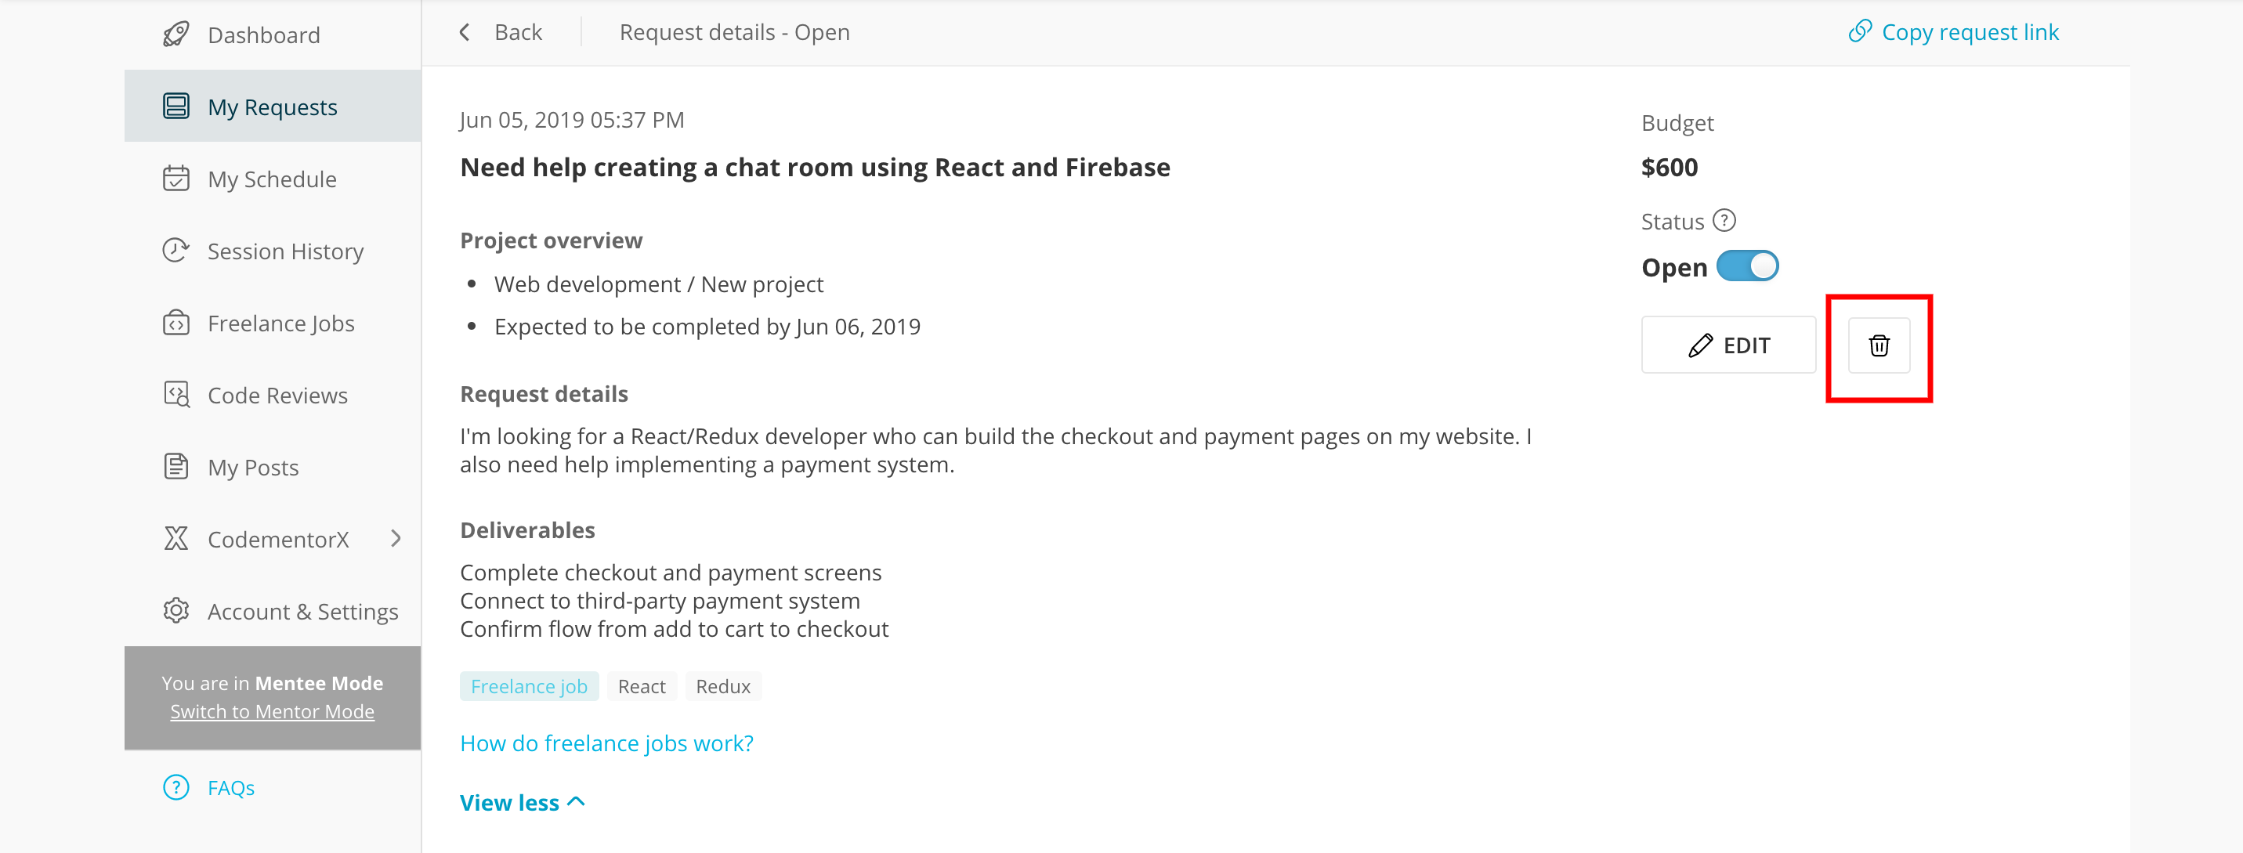Click the Session History clock icon
Viewport: 2243px width, 853px height.
[x=176, y=251]
